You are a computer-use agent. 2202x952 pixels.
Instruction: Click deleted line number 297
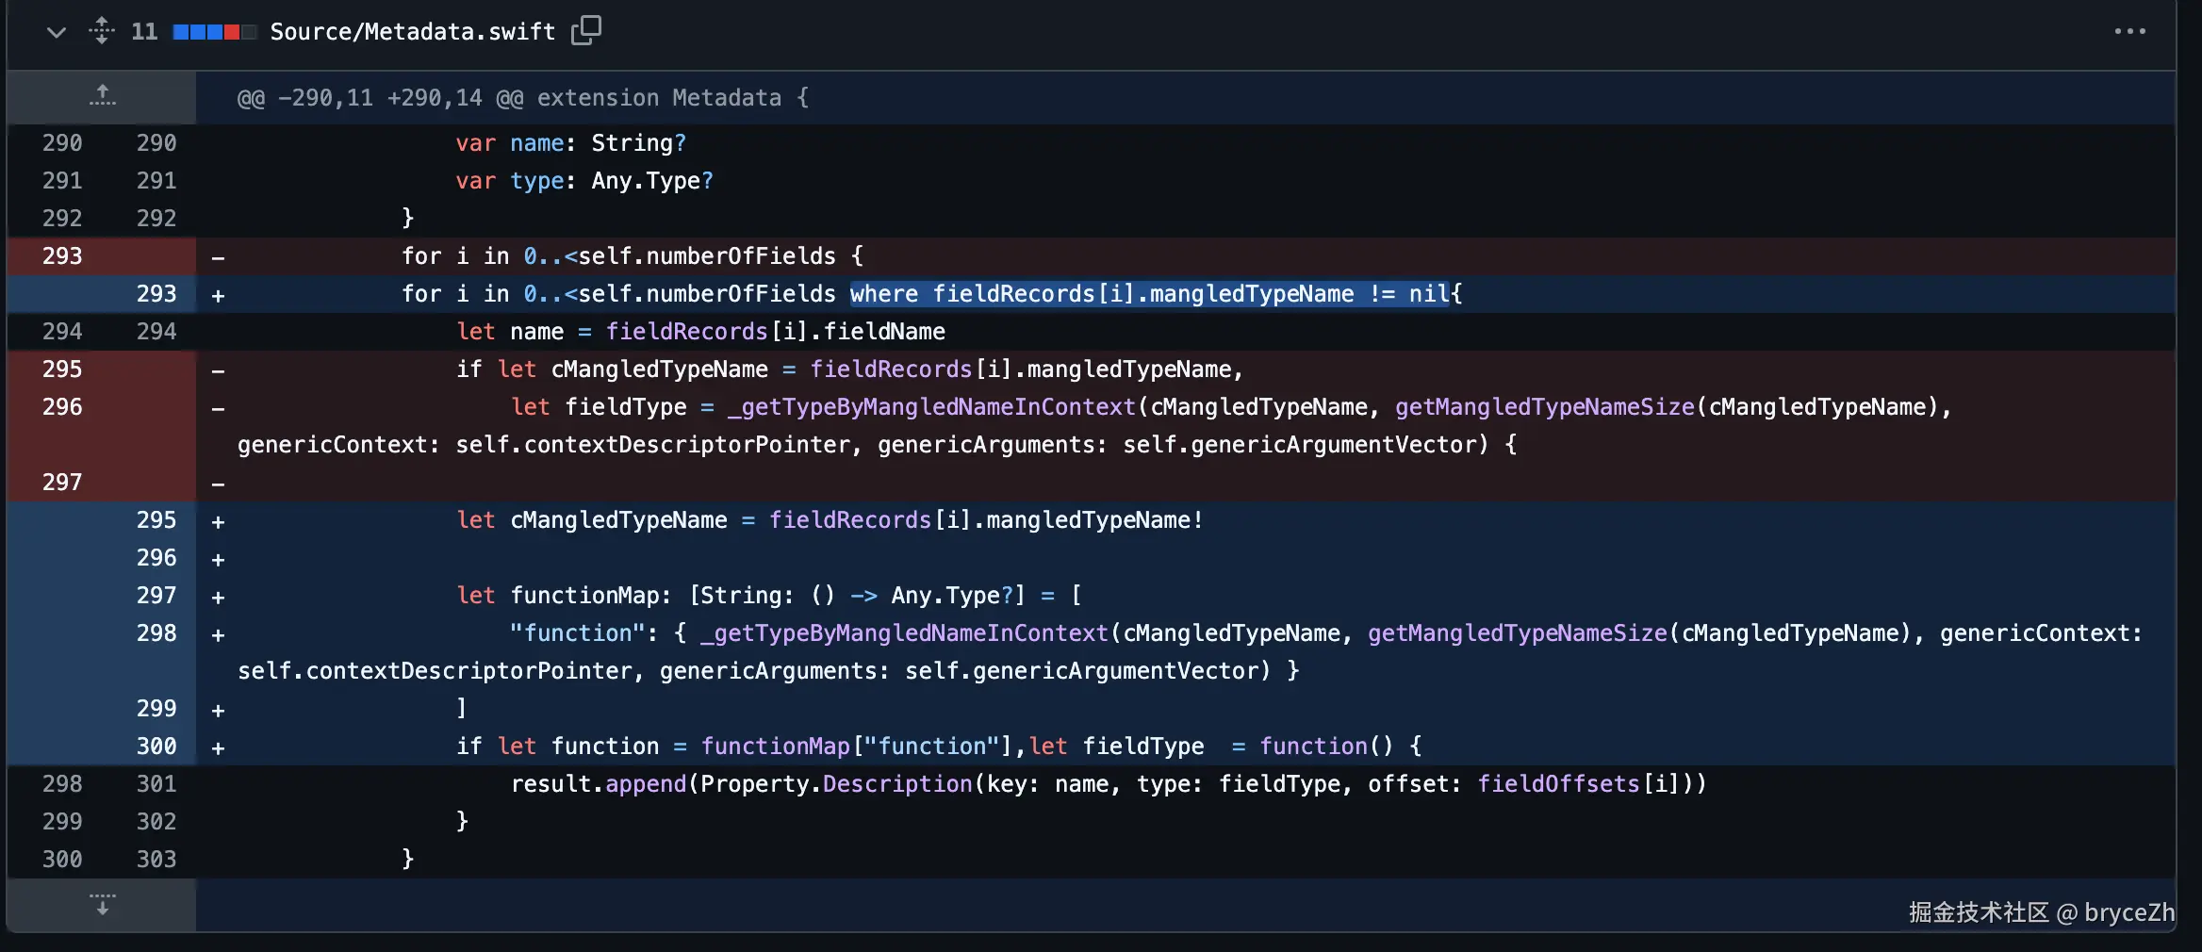[x=62, y=483]
